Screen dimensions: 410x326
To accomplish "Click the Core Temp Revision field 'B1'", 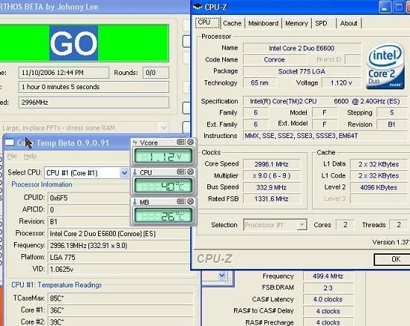I will 89,222.
